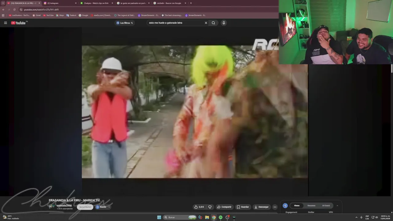Open Spotify from the taskbar
This screenshot has width=393, height=221.
[220, 217]
